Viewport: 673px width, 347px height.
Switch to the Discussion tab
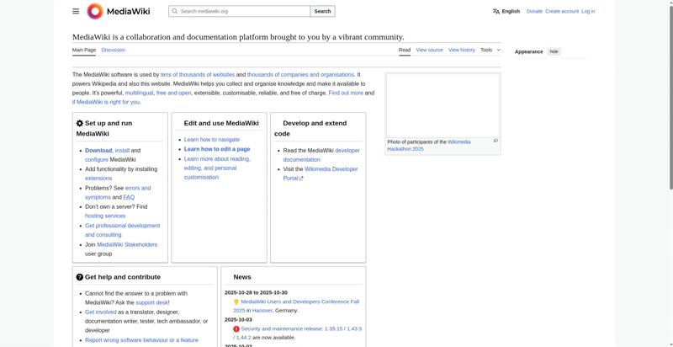113,50
